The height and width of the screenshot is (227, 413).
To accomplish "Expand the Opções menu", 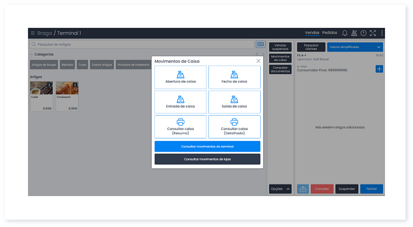I will [280, 189].
